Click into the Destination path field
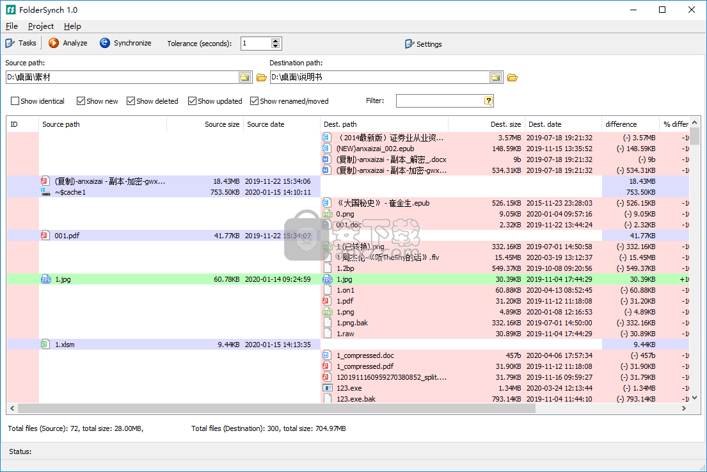Screen dimensions: 707x472 click(x=379, y=77)
